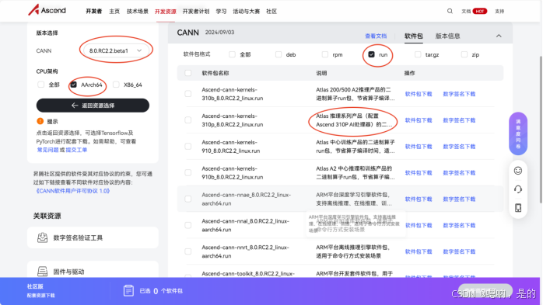Collapse the CANN panel with the chevron

499,36
